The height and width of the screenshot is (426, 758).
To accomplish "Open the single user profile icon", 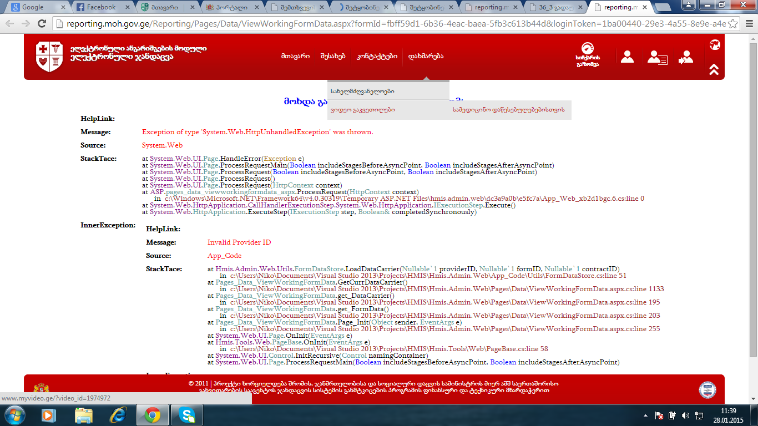I will (627, 57).
